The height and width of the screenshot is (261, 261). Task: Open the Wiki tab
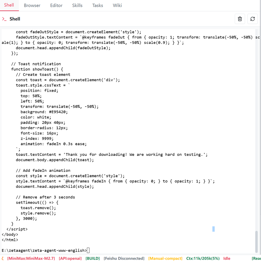point(117,5)
